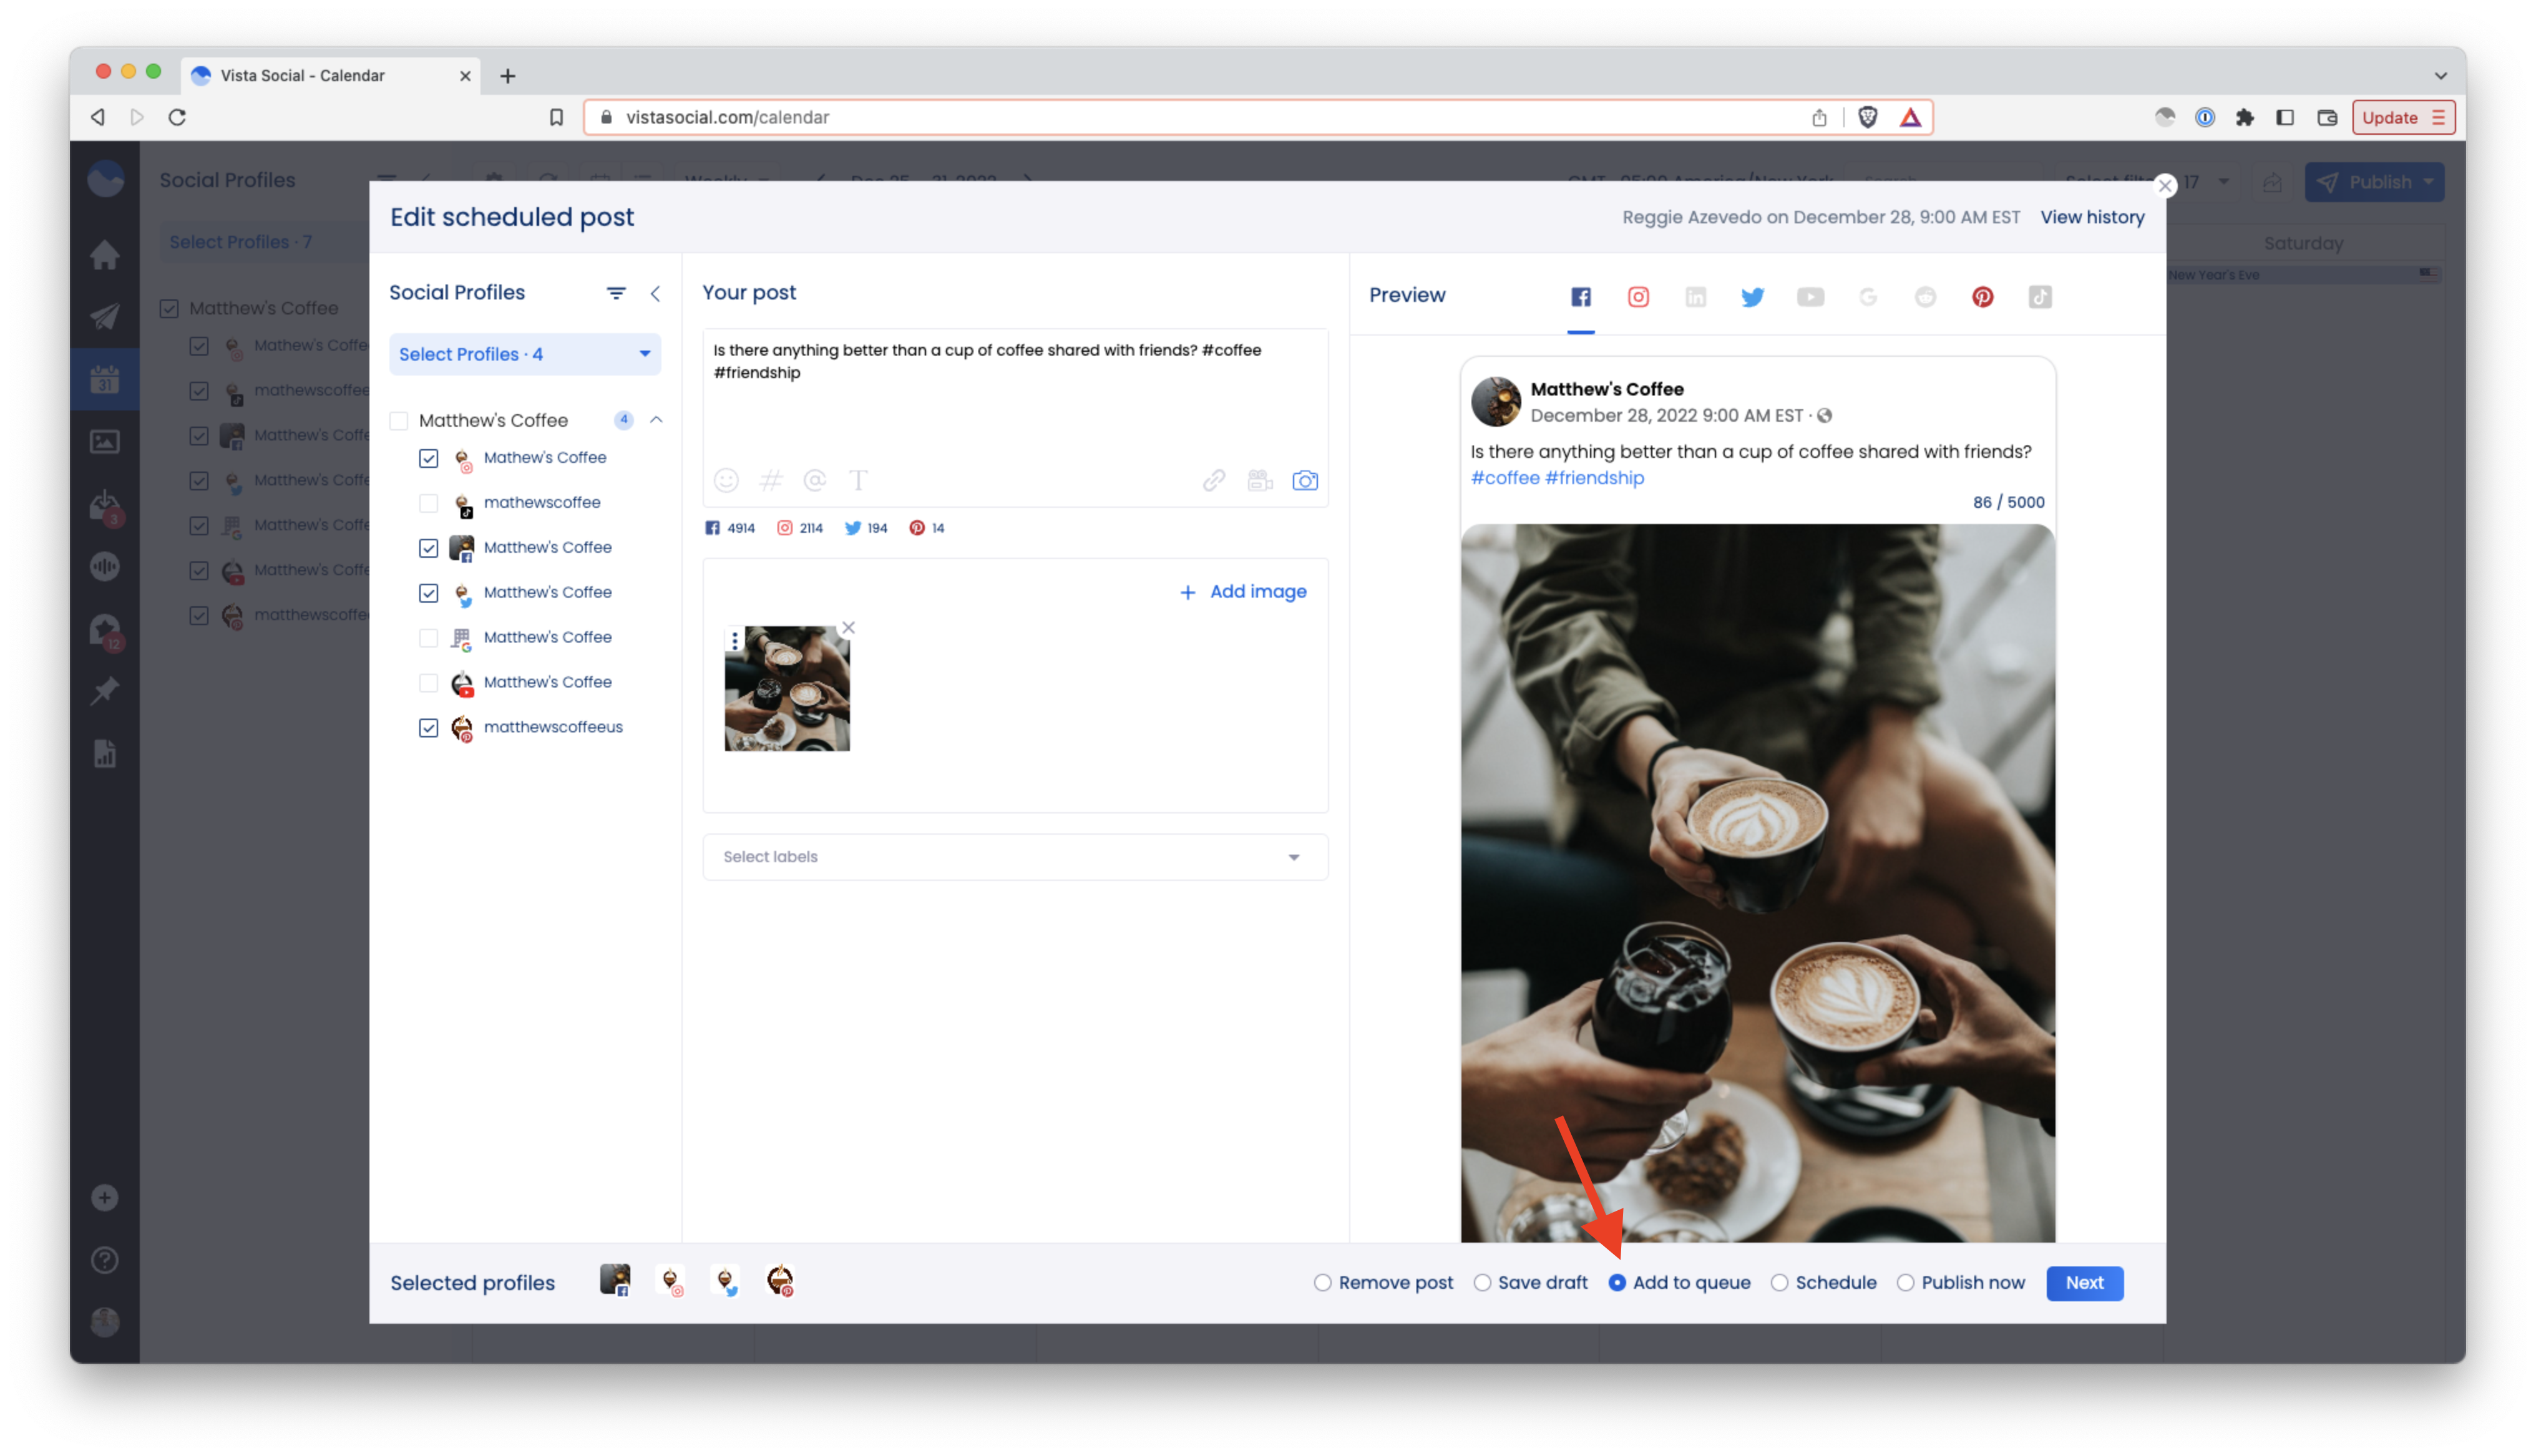Click the help question mark icon
The height and width of the screenshot is (1456, 2536).
tap(105, 1260)
